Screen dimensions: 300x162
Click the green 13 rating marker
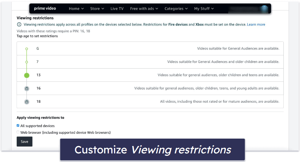27,75
